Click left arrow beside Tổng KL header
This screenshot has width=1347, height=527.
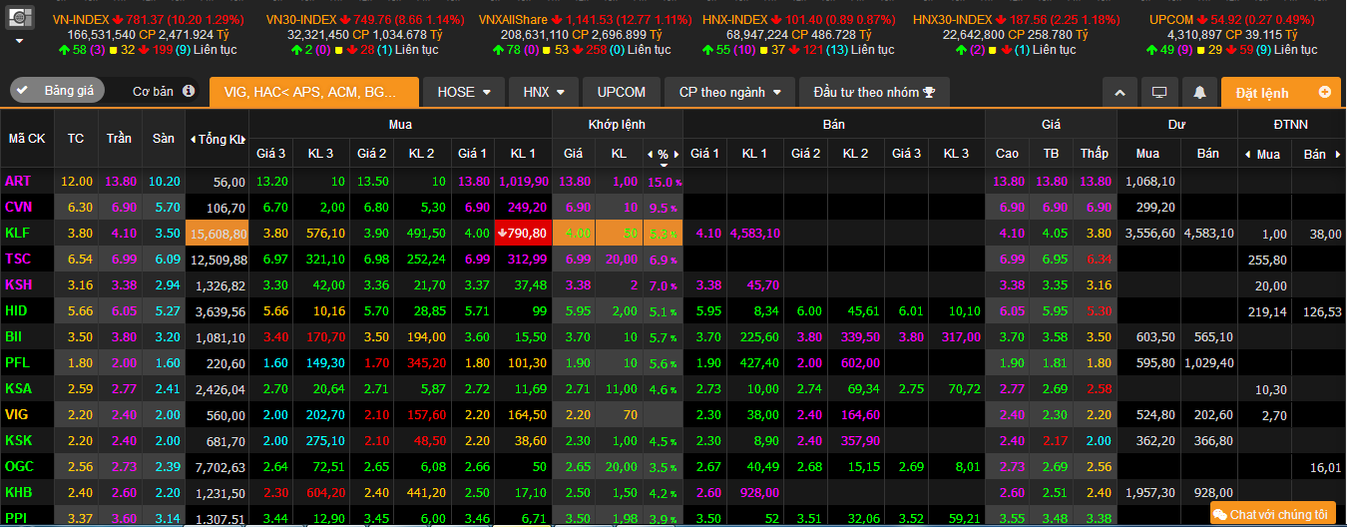pos(193,139)
